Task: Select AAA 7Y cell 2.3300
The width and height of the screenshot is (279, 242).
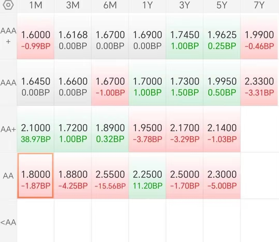Action: (x=259, y=82)
